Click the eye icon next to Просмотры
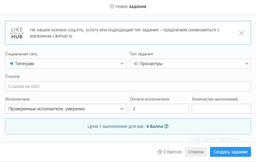 [x=135, y=64]
